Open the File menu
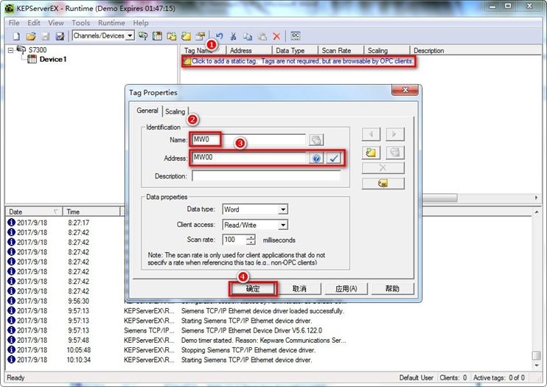The width and height of the screenshot is (547, 387). pyautogui.click(x=14, y=23)
